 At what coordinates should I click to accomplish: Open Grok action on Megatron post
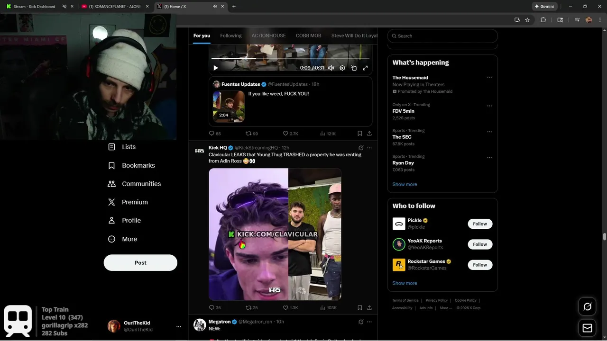point(361,322)
